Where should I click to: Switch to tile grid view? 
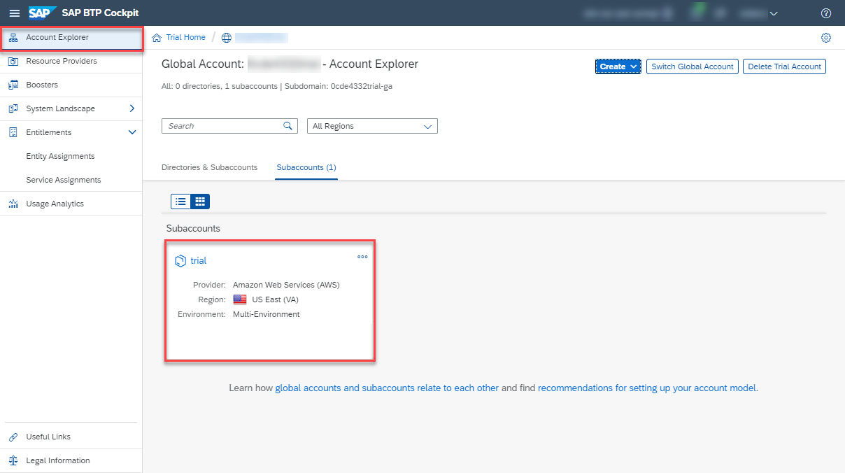click(200, 202)
